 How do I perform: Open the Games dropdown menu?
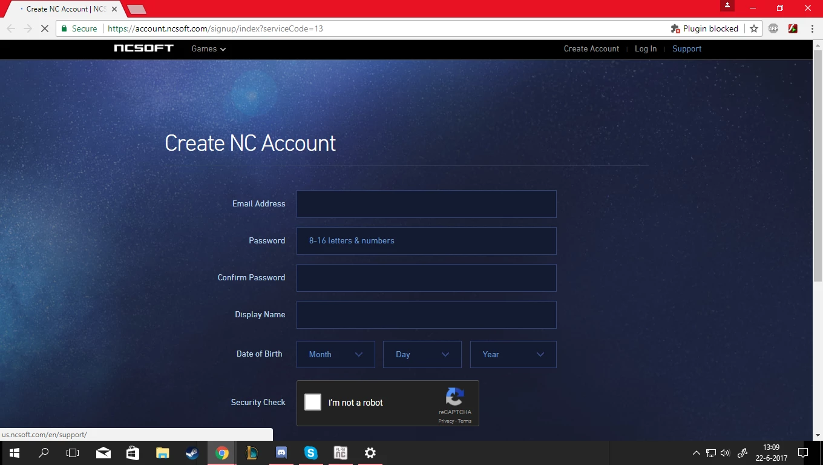(209, 49)
